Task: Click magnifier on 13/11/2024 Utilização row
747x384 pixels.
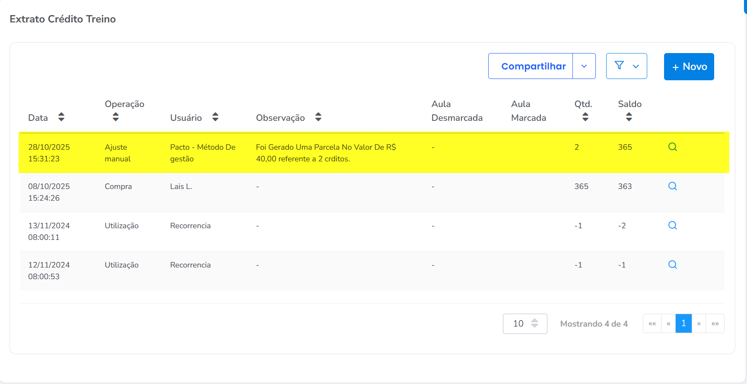Action: coord(672,226)
